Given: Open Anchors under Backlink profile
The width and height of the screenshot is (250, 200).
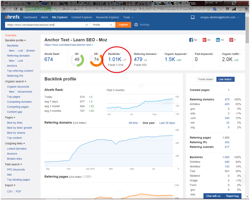Looking at the screenshot, I should click(x=12, y=66).
